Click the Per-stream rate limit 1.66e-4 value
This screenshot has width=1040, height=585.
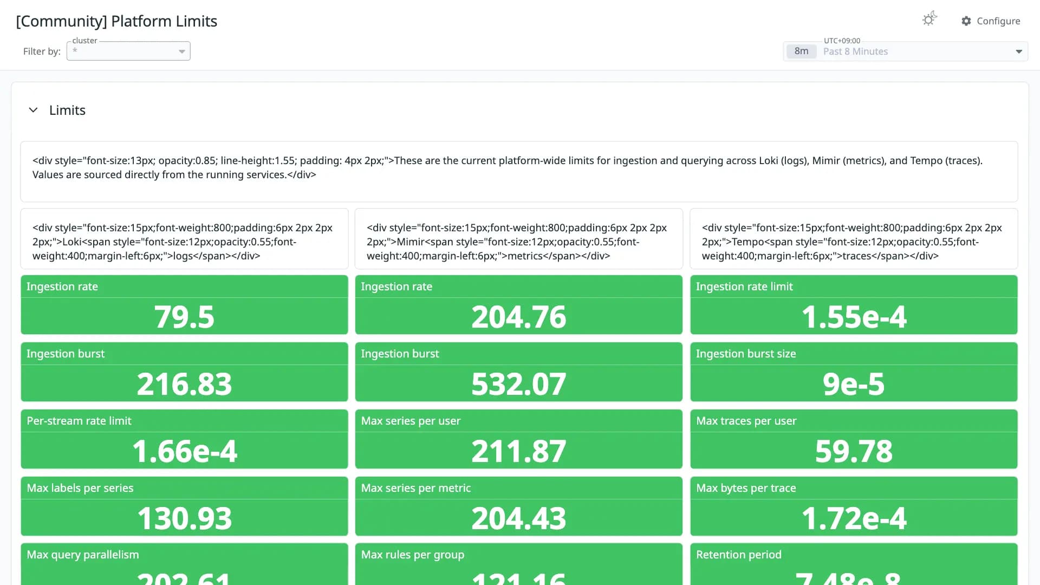(184, 451)
